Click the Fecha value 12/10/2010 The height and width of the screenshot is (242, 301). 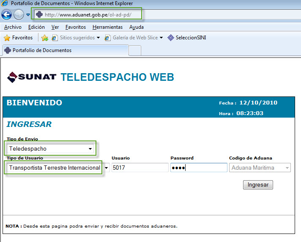(258, 103)
